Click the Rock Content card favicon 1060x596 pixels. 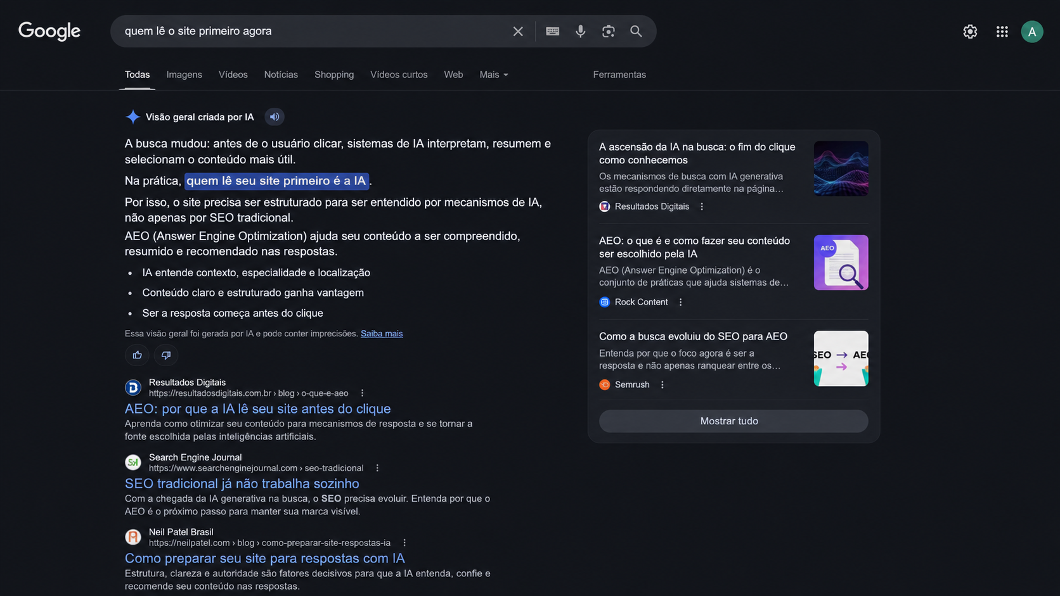click(605, 302)
